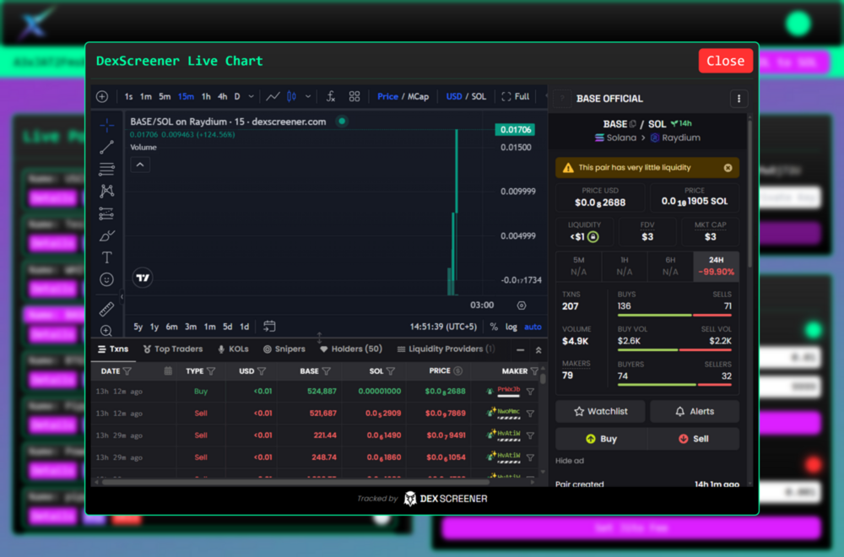844x557 pixels.
Task: Select the 24H stats period
Action: pos(716,266)
